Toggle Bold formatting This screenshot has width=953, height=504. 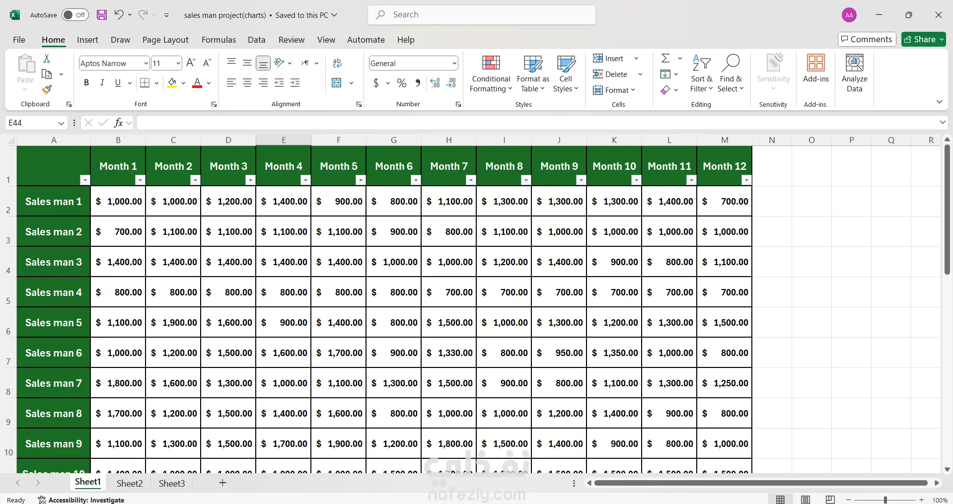coord(86,83)
